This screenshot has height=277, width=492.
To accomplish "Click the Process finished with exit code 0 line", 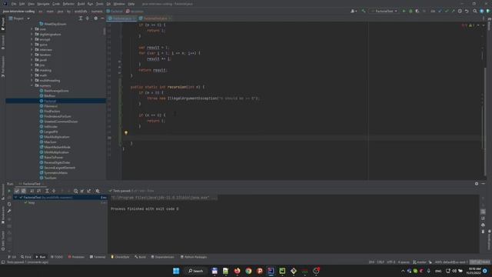I will 145,209.
